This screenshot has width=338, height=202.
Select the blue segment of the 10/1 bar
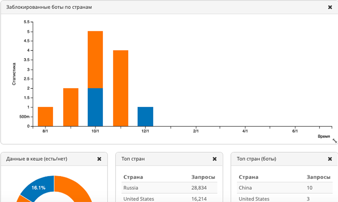pyautogui.click(x=95, y=107)
